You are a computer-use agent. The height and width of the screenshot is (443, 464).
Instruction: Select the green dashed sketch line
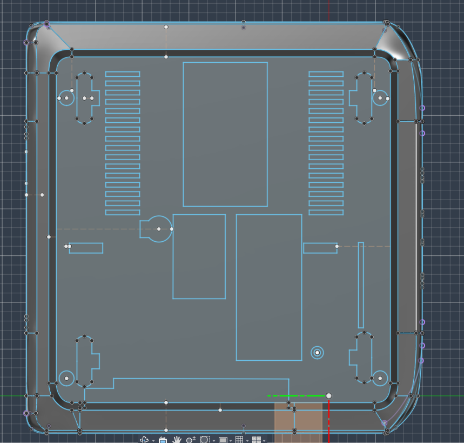coord(296,396)
